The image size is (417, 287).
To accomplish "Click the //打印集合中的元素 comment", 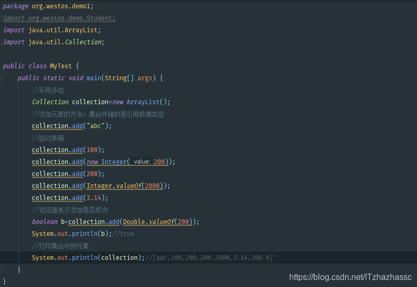I will pyautogui.click(x=60, y=246).
